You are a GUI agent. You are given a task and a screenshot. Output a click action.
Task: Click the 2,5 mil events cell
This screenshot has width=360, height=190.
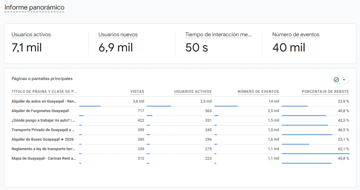273,111
